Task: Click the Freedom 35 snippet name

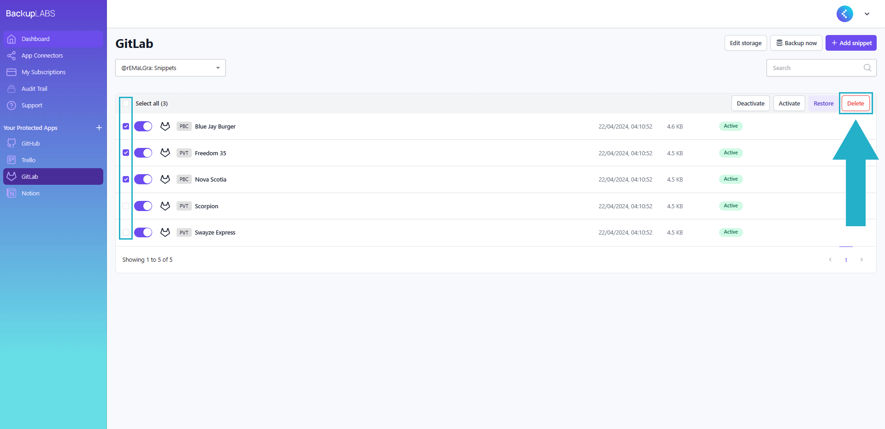Action: tap(211, 153)
